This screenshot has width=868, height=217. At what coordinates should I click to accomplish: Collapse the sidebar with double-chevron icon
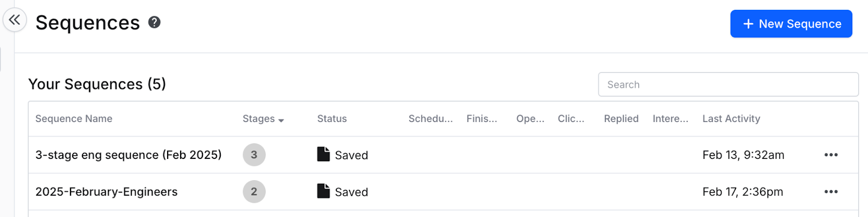[15, 21]
